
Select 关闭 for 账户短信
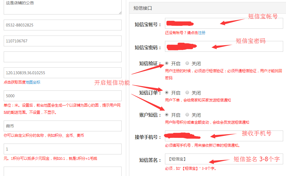187,115
